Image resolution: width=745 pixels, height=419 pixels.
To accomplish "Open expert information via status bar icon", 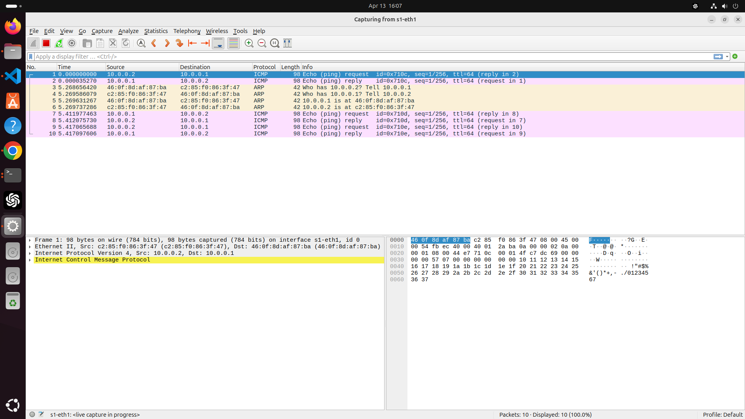I will click(x=32, y=414).
